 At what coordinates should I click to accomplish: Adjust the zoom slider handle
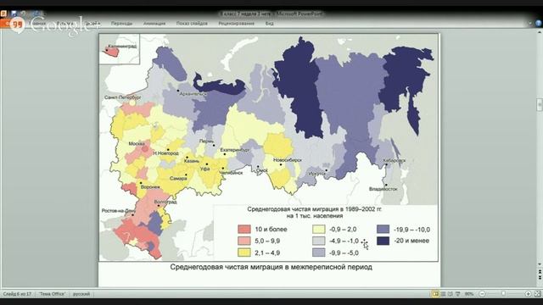[x=503, y=294]
